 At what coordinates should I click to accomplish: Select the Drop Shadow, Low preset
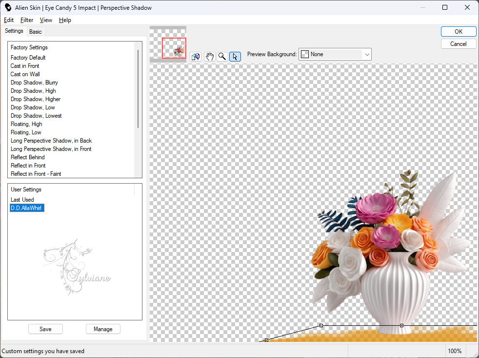[x=33, y=107]
